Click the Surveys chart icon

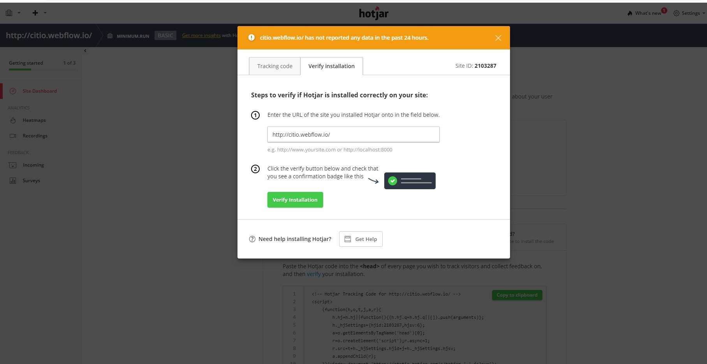13,181
